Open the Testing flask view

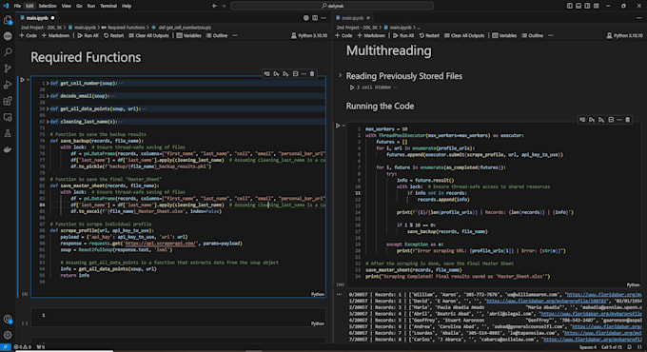(x=8, y=134)
